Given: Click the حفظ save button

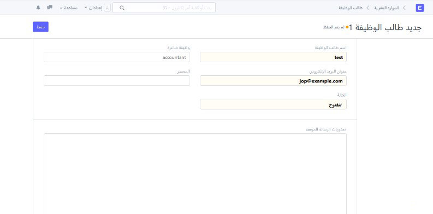Looking at the screenshot, I should (40, 27).
